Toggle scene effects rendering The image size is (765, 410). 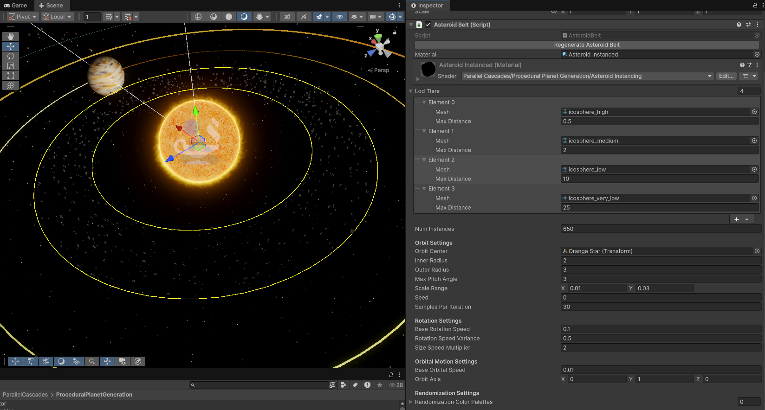[x=319, y=17]
